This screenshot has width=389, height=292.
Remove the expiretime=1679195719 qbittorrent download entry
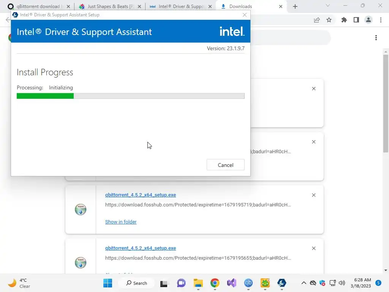click(x=313, y=195)
